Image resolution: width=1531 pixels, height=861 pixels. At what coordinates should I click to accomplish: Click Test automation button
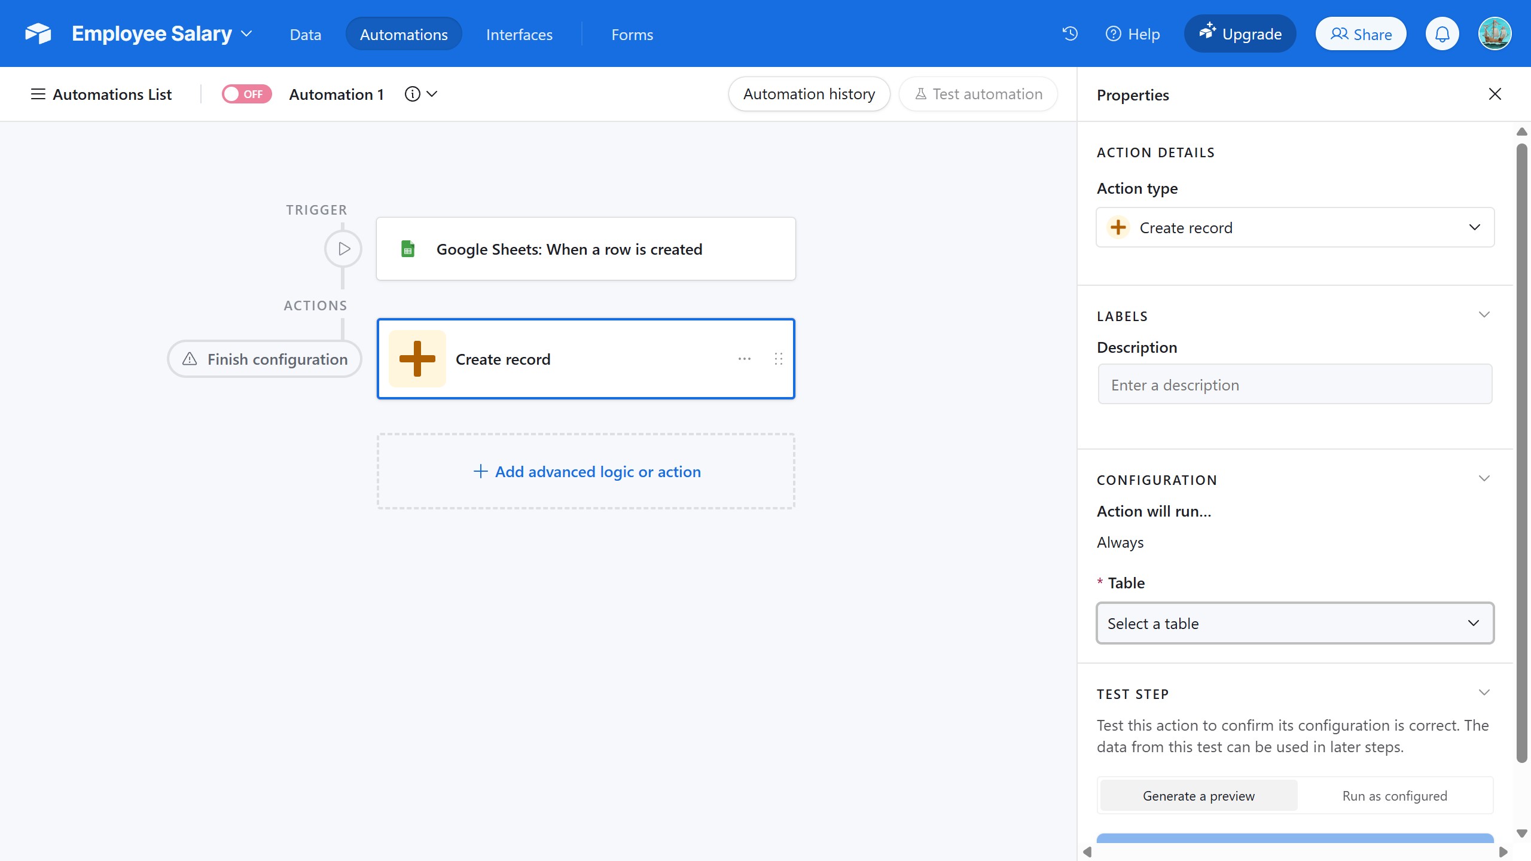(x=978, y=94)
